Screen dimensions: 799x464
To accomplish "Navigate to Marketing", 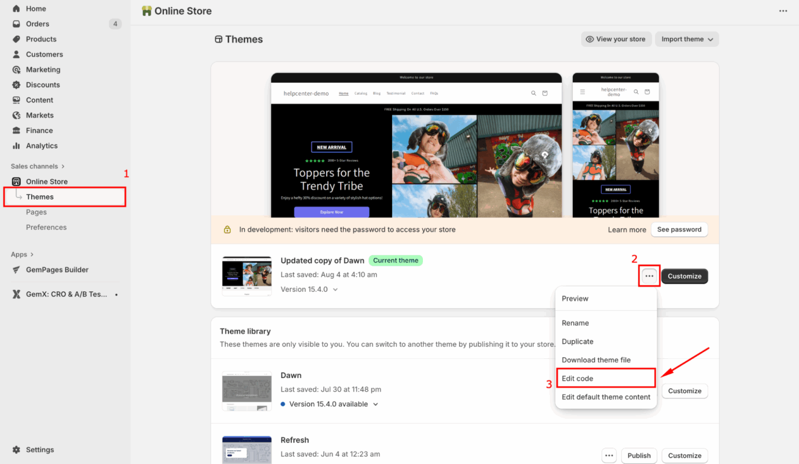I will (43, 69).
